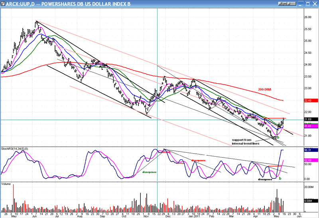Image resolution: width=319 pixels, height=218 pixels.
Task: Close the UUP chart window
Action: point(314,4)
